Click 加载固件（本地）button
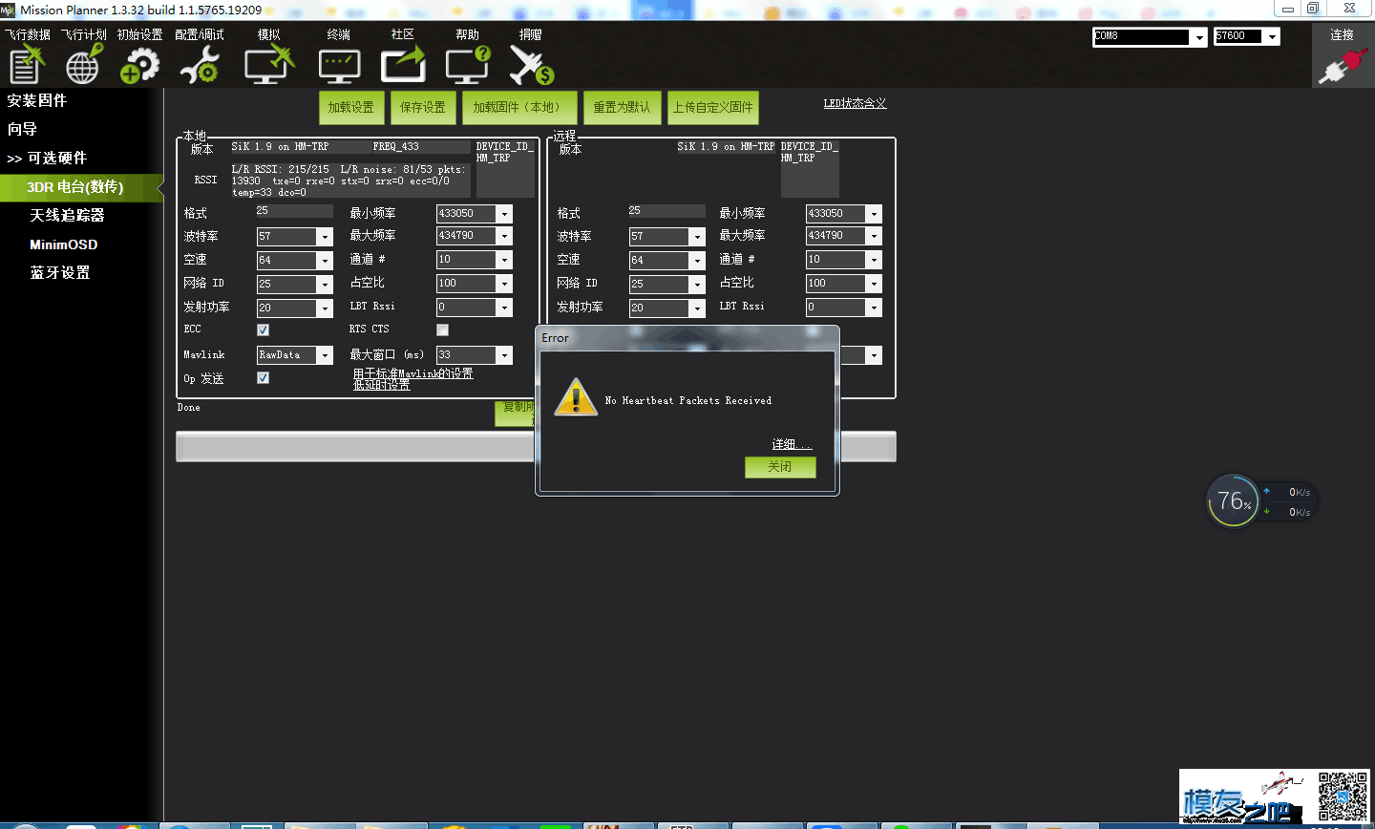1375x829 pixels. (519, 108)
